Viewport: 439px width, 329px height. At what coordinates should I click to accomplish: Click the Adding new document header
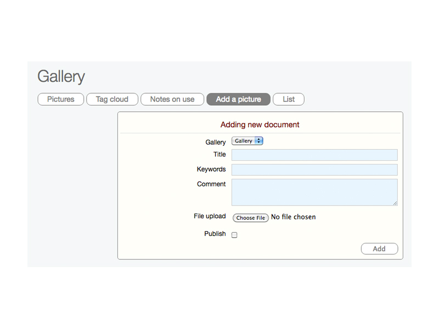[260, 124]
